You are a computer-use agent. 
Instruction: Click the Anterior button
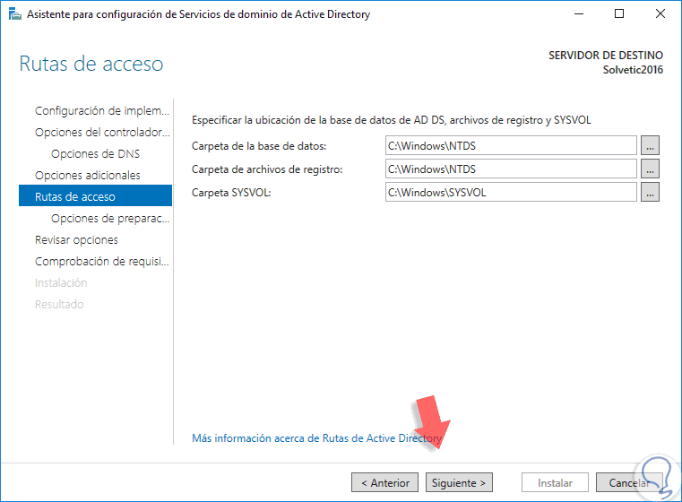385,482
